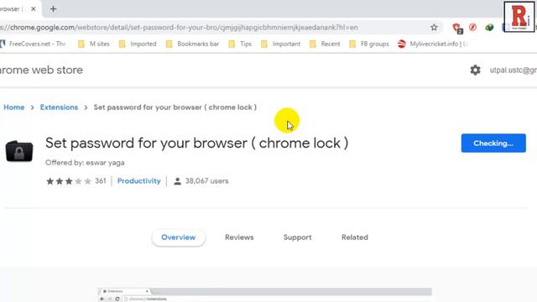Open the Bookmarks bar folder
Image resolution: width=537 pixels, height=302 pixels.
pyautogui.click(x=192, y=44)
